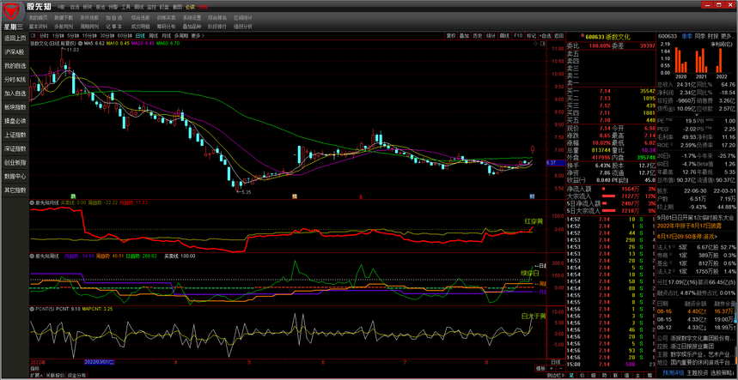This screenshot has height=380, width=738.
Task: Open 综合排名 toolbar item
Action: [217, 17]
